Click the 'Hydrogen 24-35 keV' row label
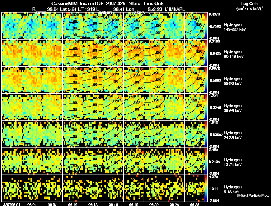 tap(232, 135)
